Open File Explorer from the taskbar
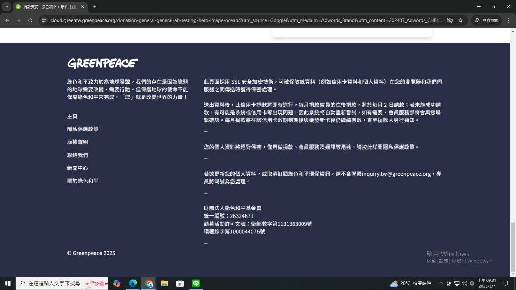The width and height of the screenshot is (516, 290). click(x=164, y=283)
